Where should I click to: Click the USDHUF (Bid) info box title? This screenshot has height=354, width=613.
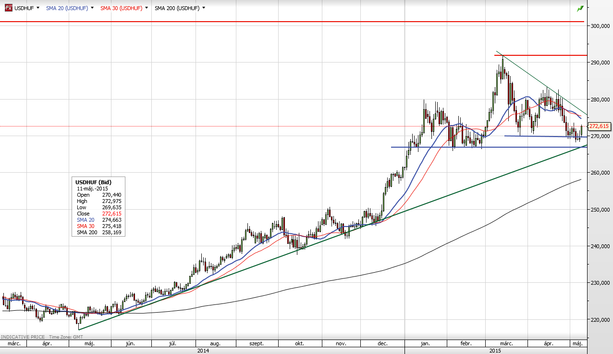coord(93,182)
